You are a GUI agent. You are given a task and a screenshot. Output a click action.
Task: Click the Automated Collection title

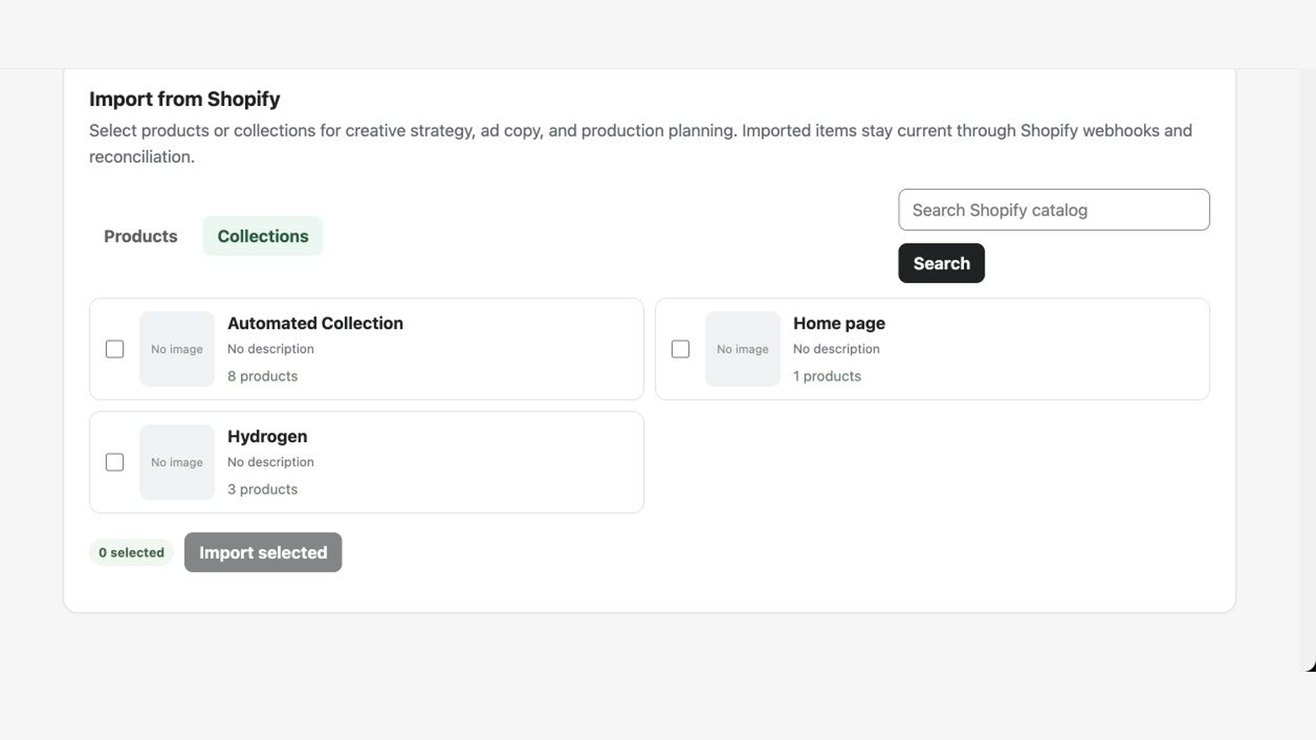[315, 323]
